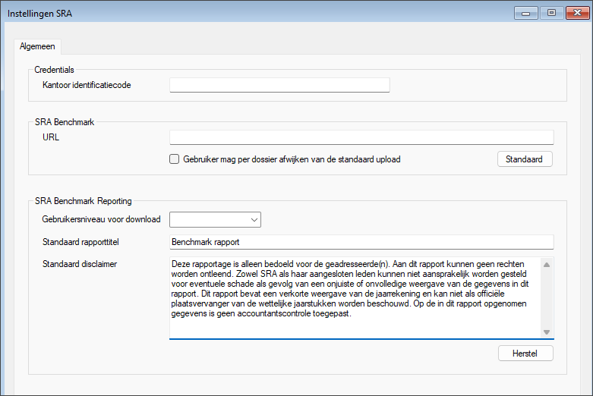Close the Instellingen SRA window
593x396 pixels.
[x=577, y=13]
